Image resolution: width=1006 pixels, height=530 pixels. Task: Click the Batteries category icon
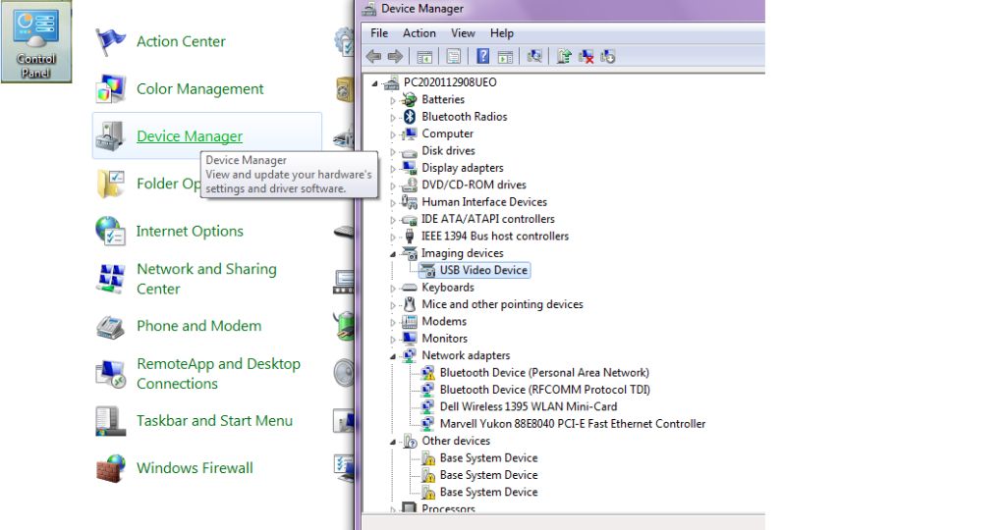pos(410,99)
